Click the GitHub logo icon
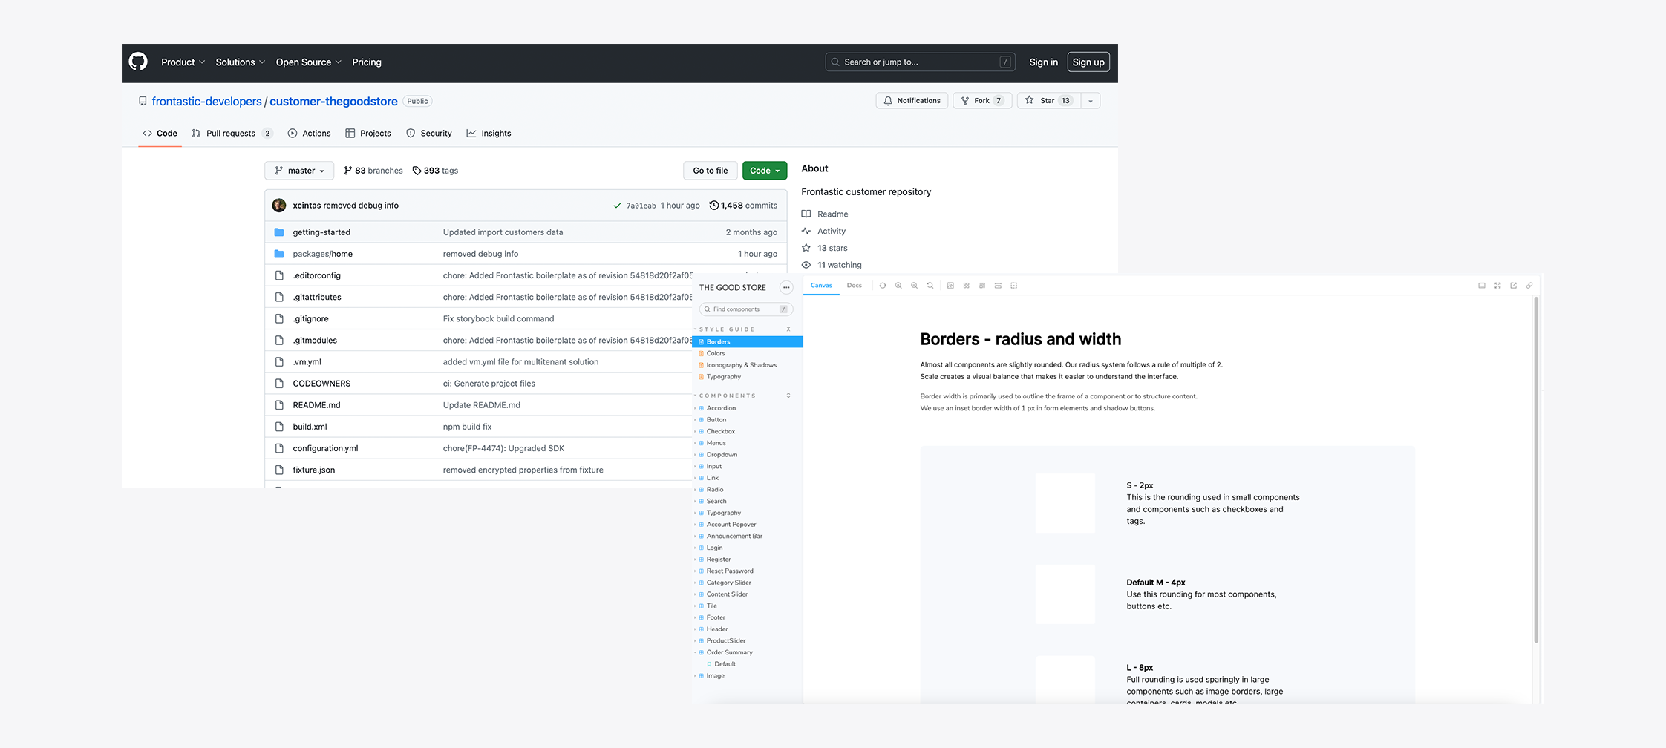Image resolution: width=1666 pixels, height=748 pixels. pyautogui.click(x=138, y=62)
